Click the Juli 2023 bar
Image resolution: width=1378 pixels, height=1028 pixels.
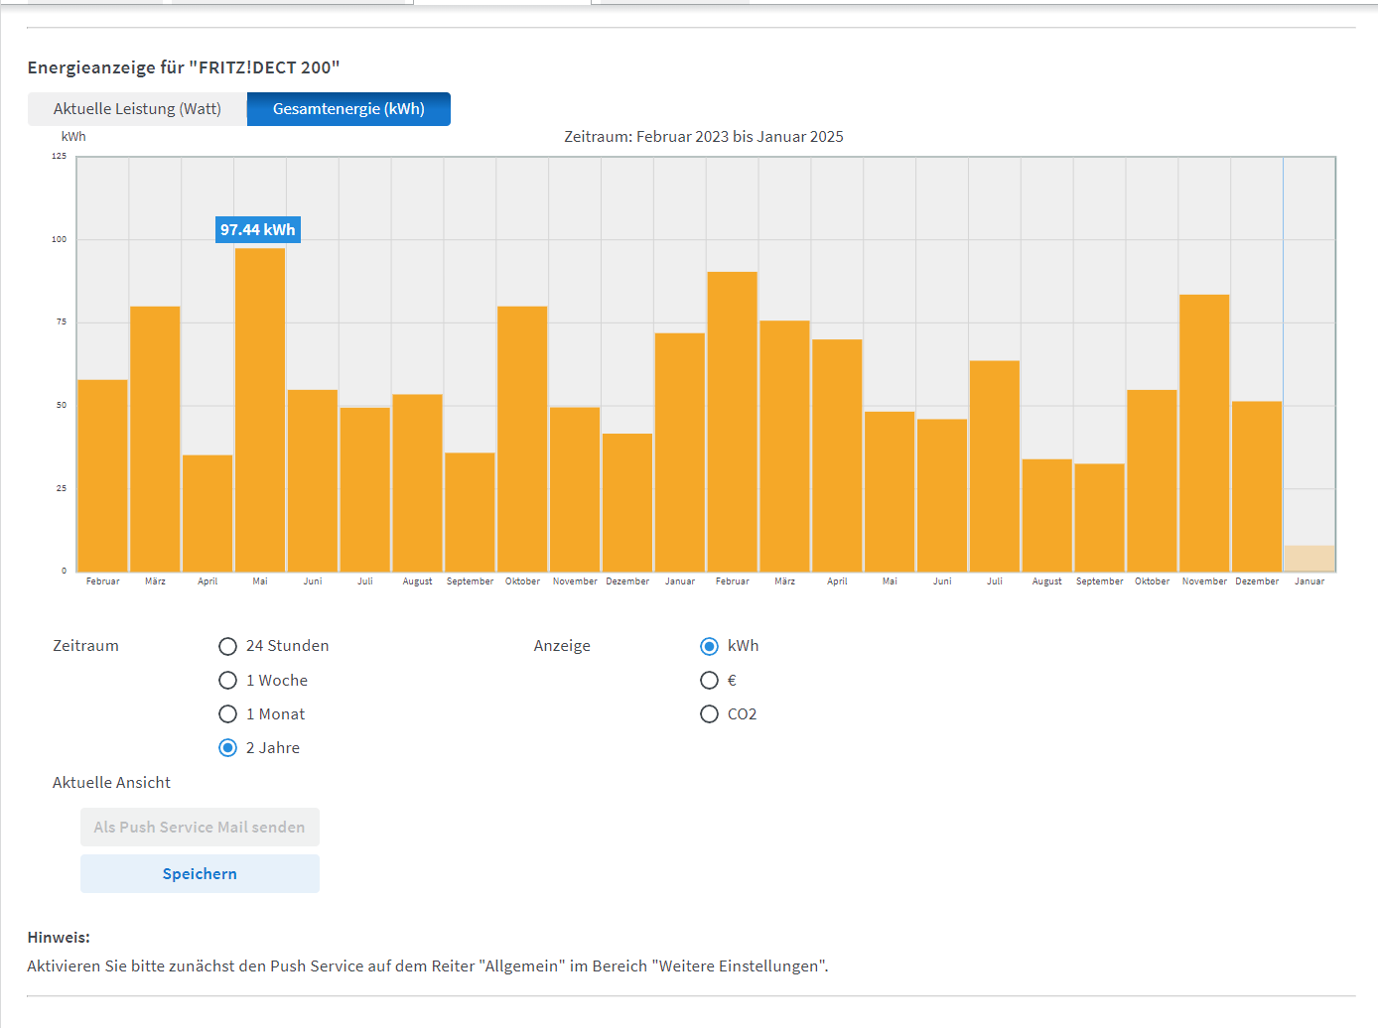tap(365, 489)
